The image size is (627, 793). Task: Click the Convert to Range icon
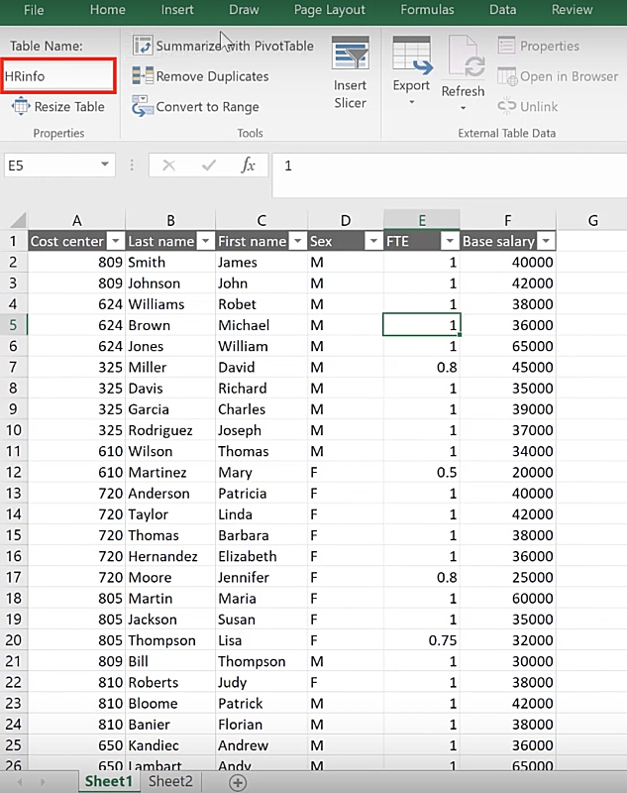pos(143,107)
